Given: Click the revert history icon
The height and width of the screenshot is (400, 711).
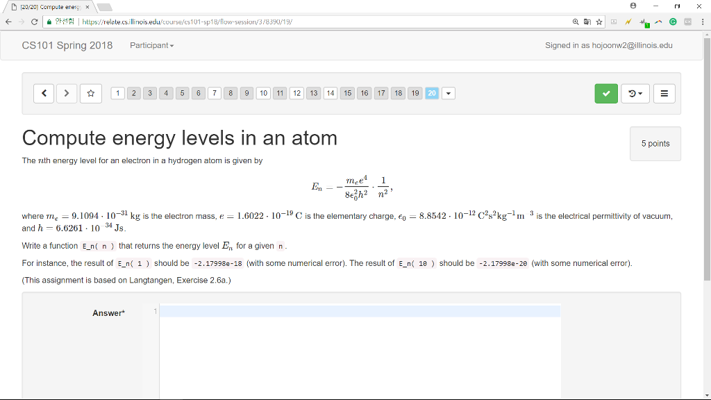Looking at the screenshot, I should tap(630, 93).
